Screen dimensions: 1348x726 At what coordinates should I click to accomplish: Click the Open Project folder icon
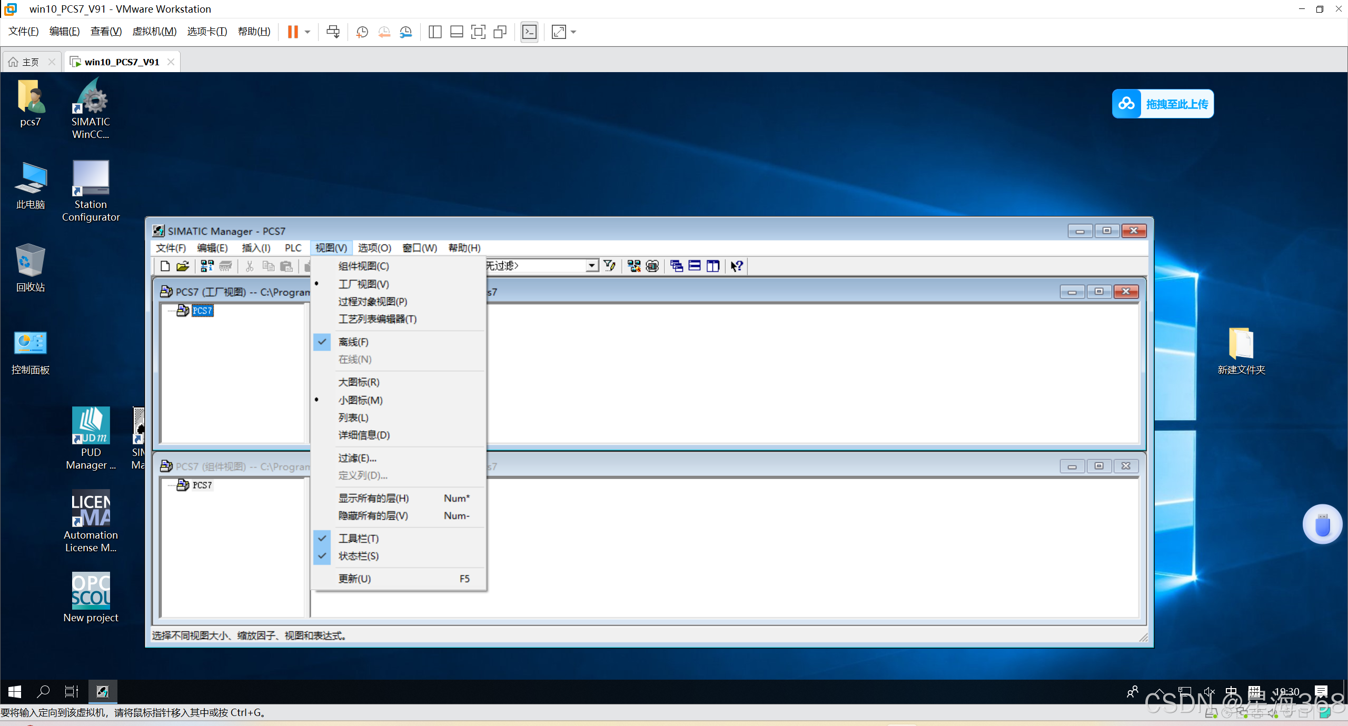(x=183, y=266)
